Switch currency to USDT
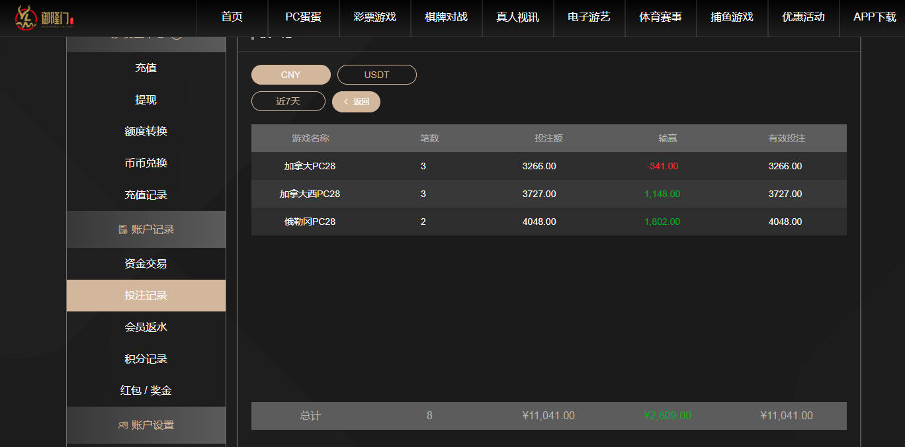The image size is (905, 447). click(377, 75)
